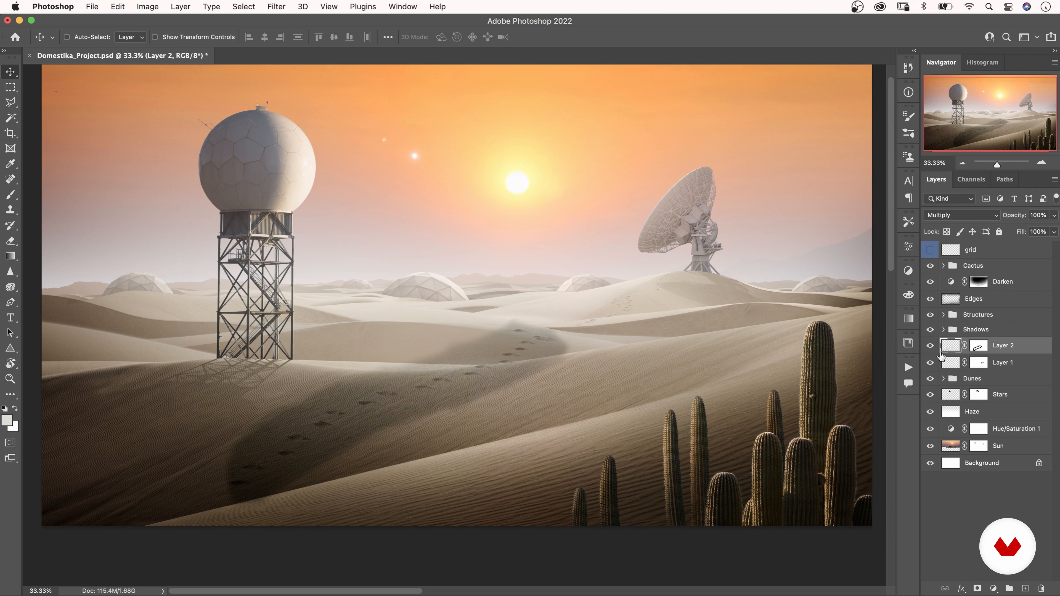Image resolution: width=1060 pixels, height=596 pixels.
Task: Expand the Structures group
Action: (x=943, y=315)
